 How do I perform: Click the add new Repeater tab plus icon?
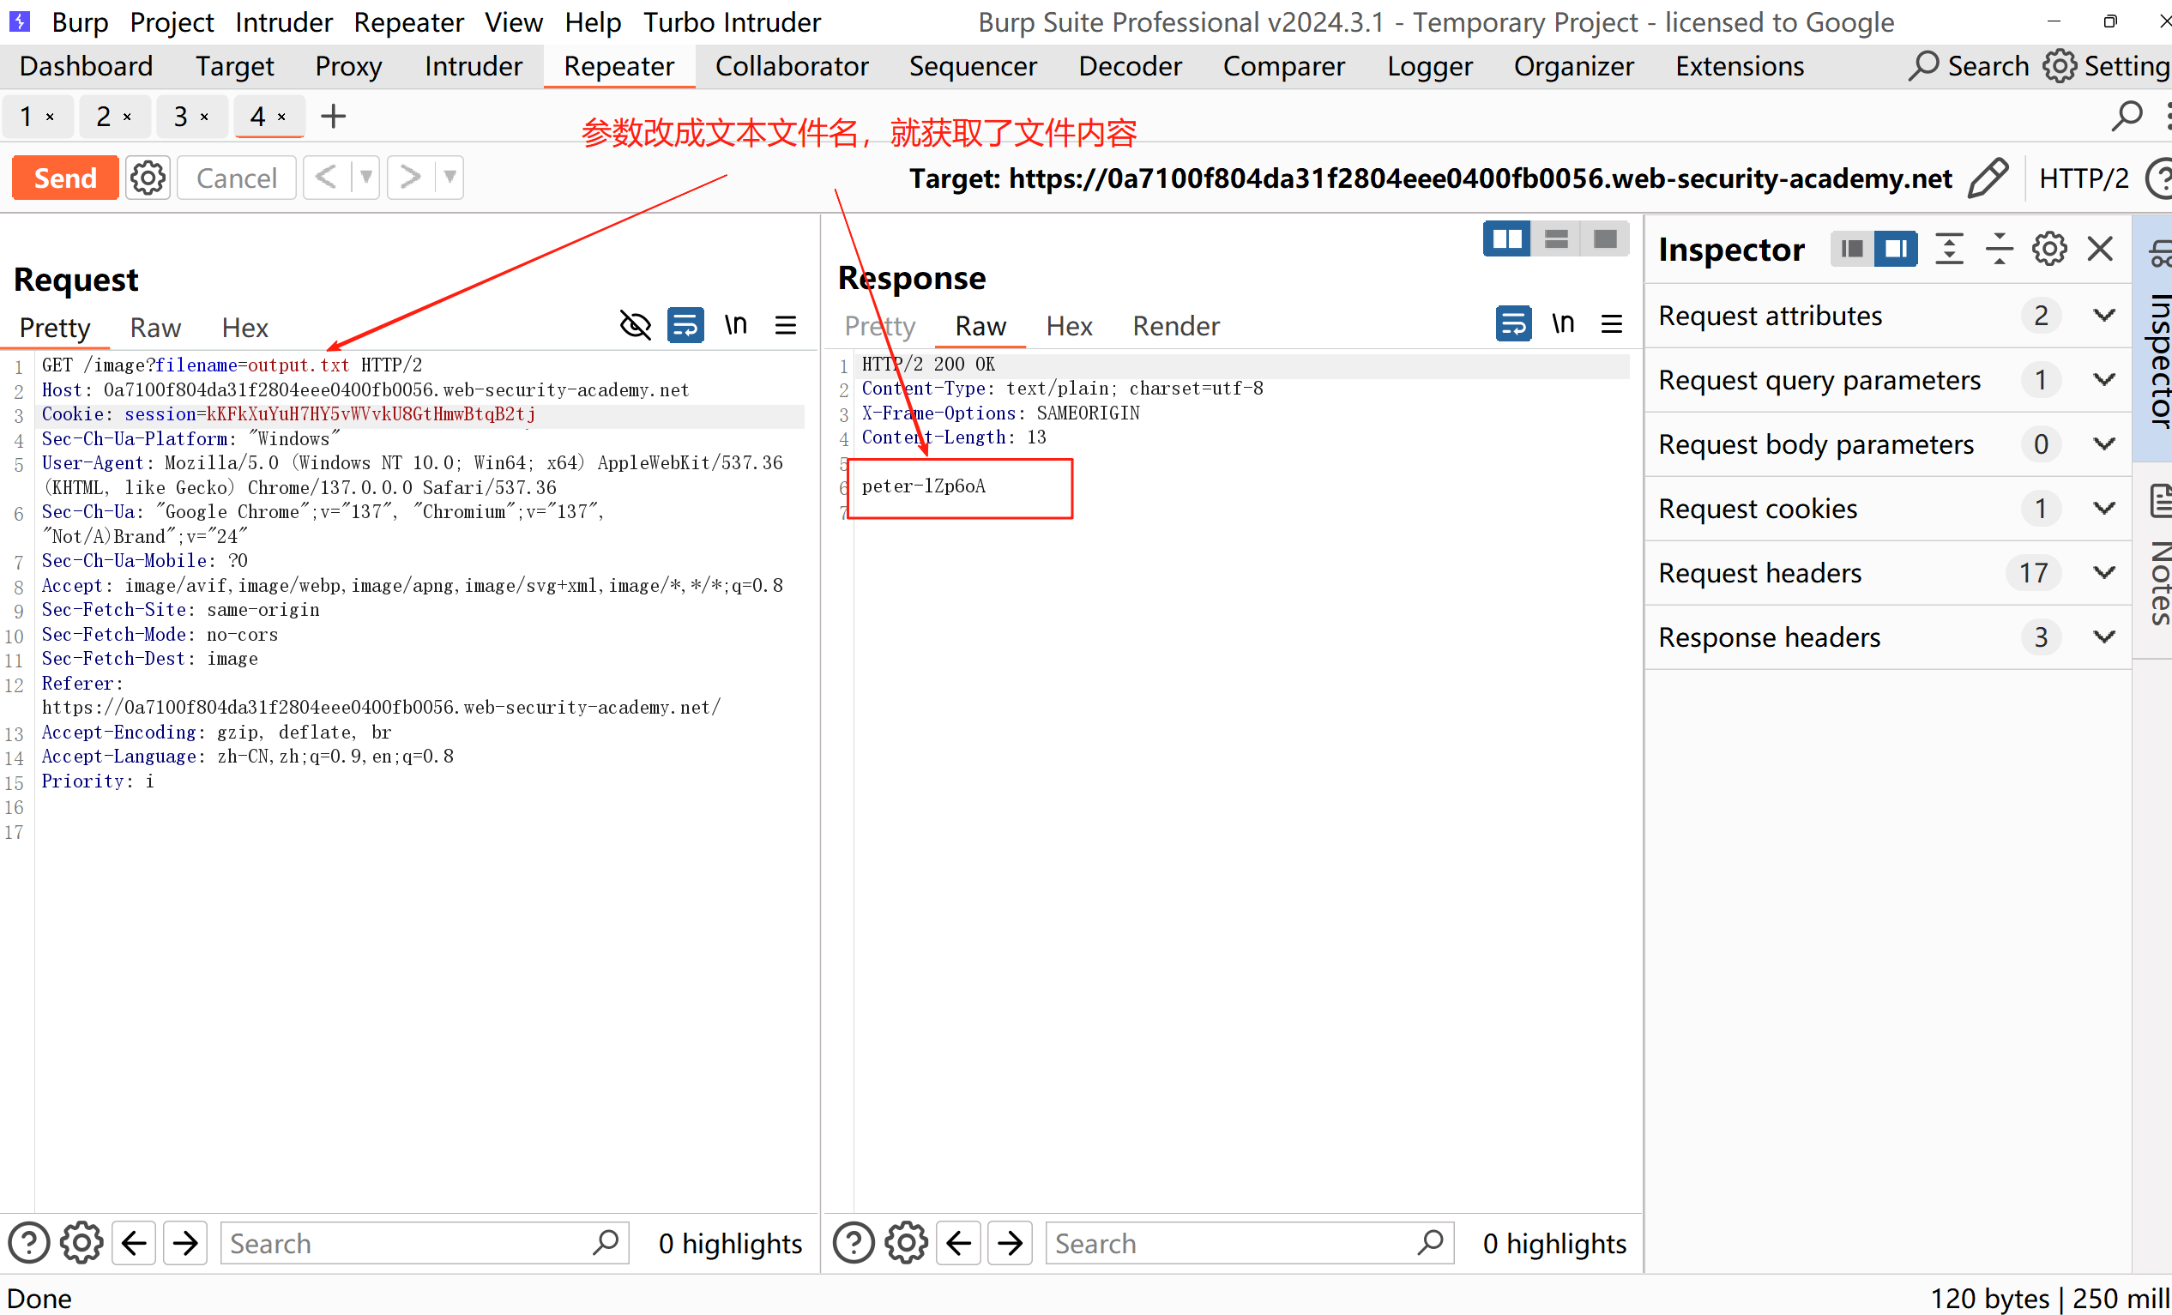point(333,117)
